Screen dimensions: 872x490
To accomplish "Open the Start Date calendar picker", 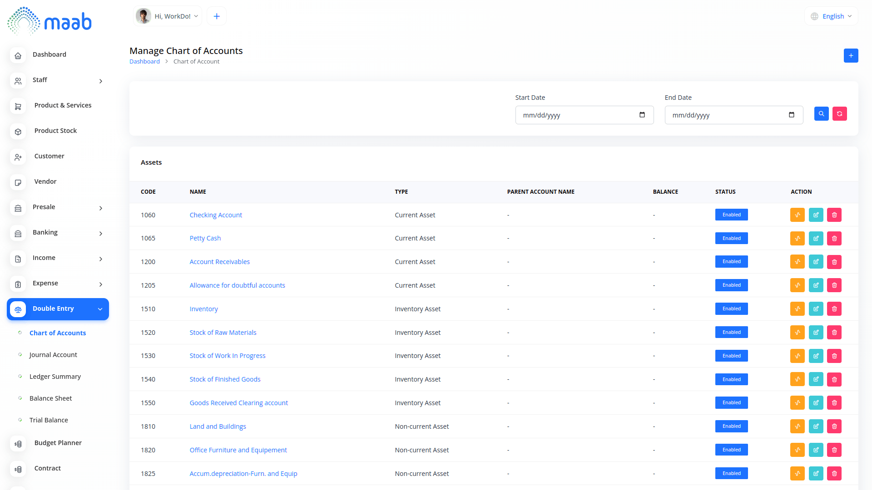I will pyautogui.click(x=642, y=115).
